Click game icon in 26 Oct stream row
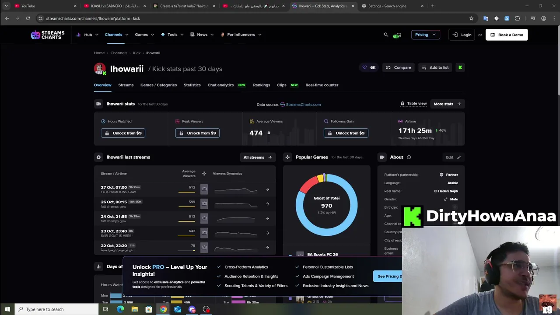This screenshot has height=315, width=560. [x=204, y=203]
